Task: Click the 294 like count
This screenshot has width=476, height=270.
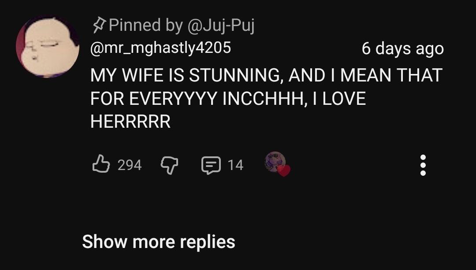Action: [x=130, y=165]
